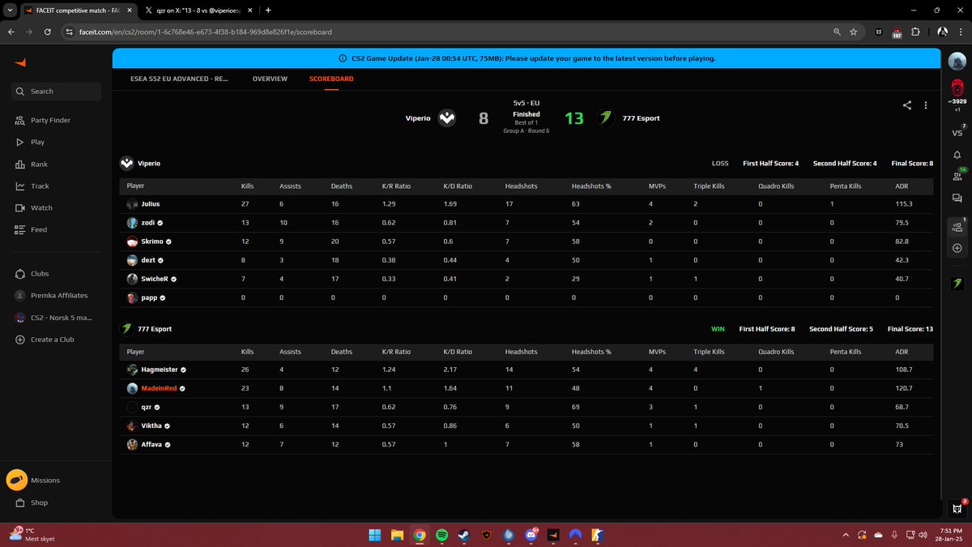Open the Play section
Viewport: 972px width, 547px height.
tap(30, 142)
